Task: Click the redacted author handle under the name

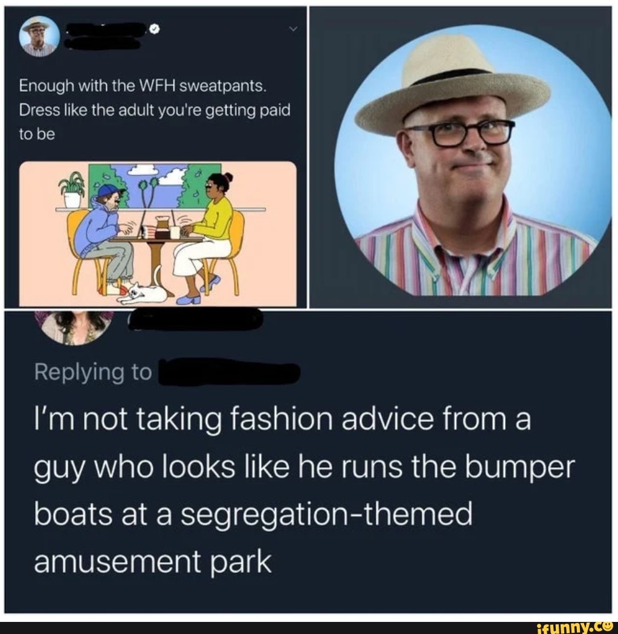Action: [105, 43]
